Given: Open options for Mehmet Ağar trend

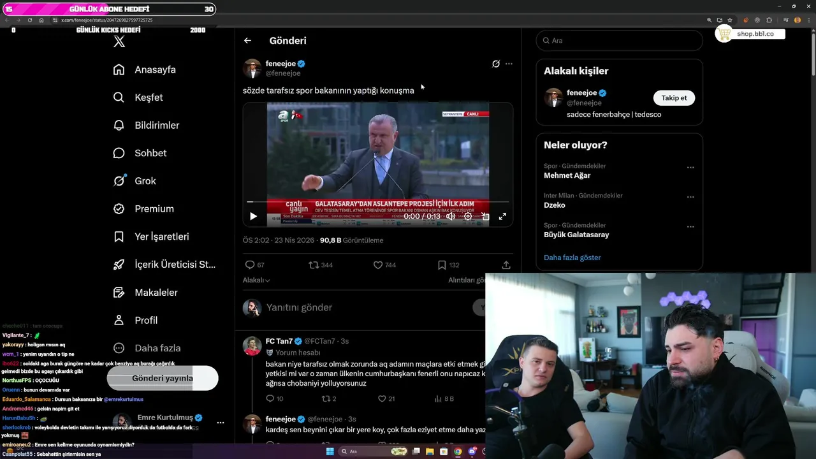Looking at the screenshot, I should 690,168.
